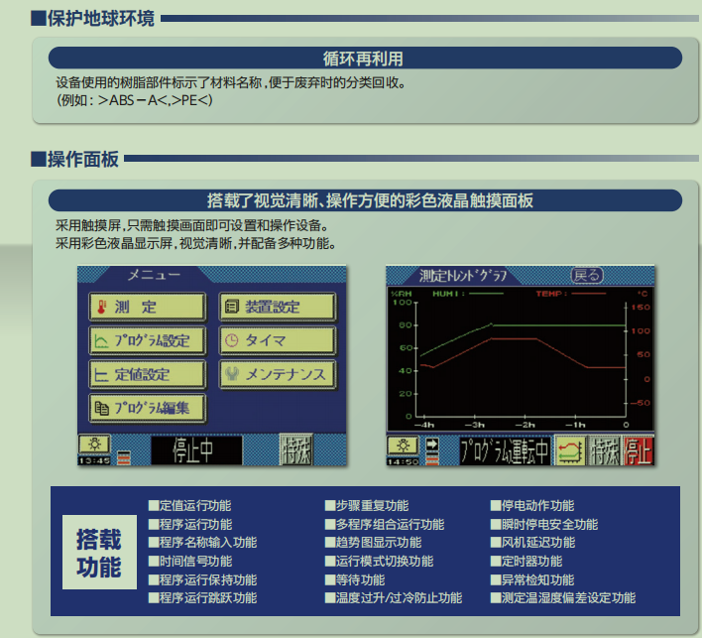Select the プログラム設定 button
This screenshot has height=638, width=702.
[x=148, y=340]
